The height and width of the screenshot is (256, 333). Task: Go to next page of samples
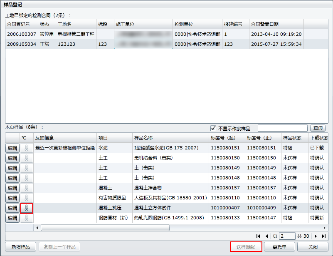(x=316, y=236)
